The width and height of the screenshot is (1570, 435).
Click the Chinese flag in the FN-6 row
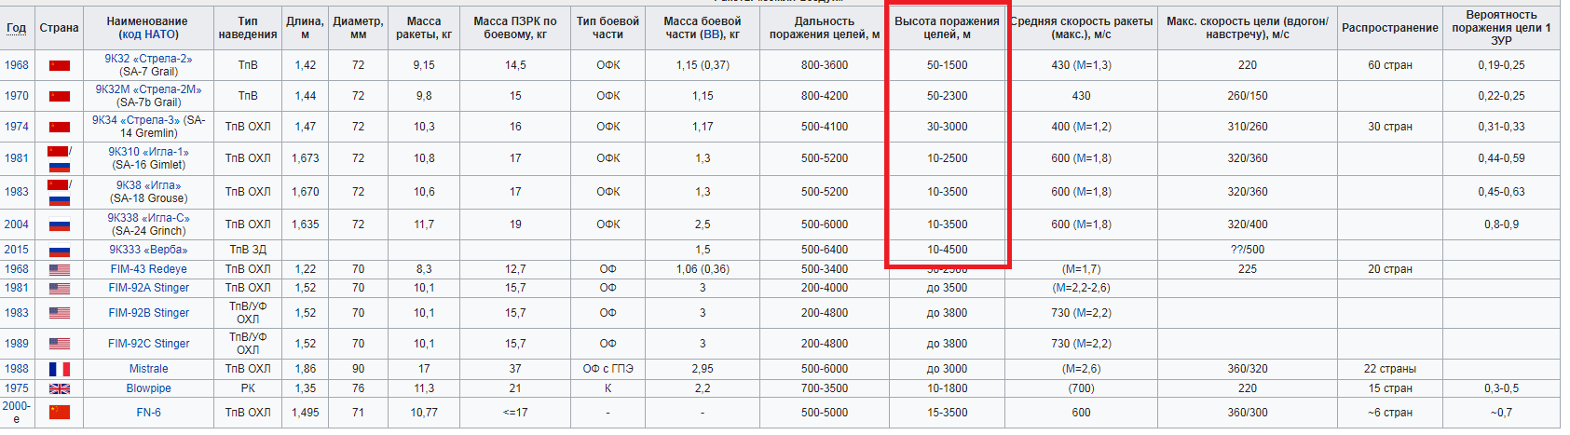pyautogui.click(x=60, y=412)
